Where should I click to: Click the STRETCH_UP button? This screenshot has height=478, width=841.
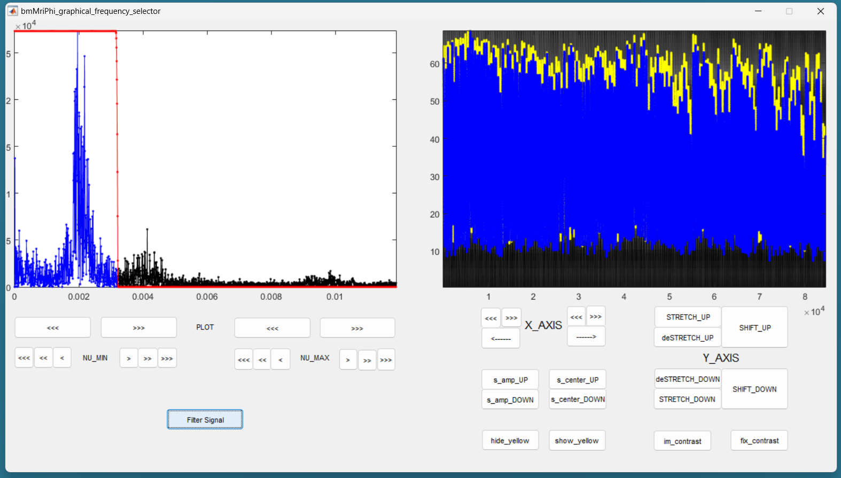[x=688, y=317]
